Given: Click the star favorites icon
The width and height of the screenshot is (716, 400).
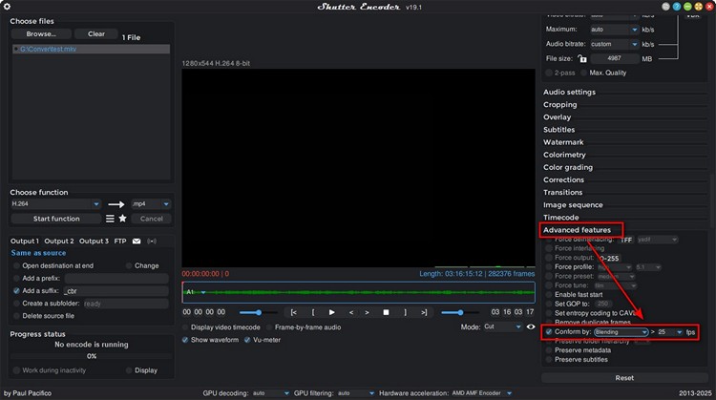Looking at the screenshot, I should pos(122,219).
